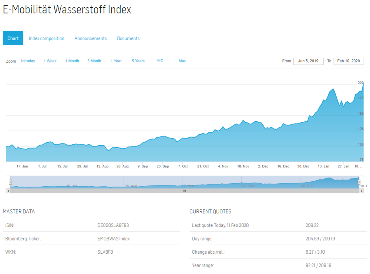Click the left range handle in navigator
Image resolution: width=370 pixels, height=274 pixels.
tap(10, 182)
